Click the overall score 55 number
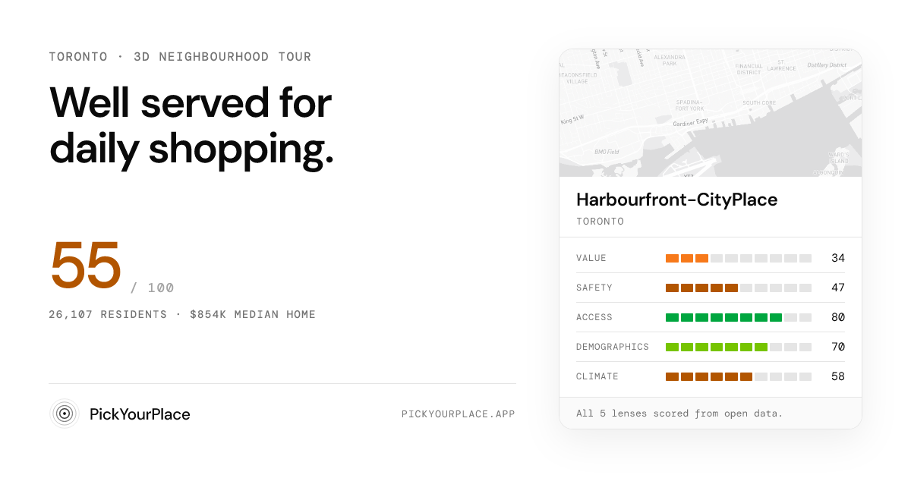Screen dimensions: 911x478 click(x=86, y=266)
